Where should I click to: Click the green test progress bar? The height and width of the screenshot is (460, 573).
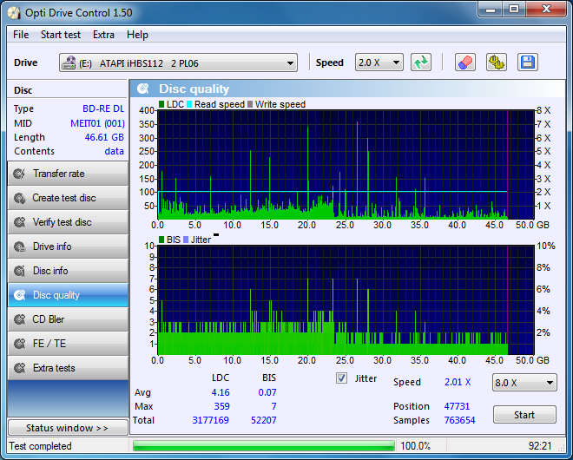tap(263, 446)
